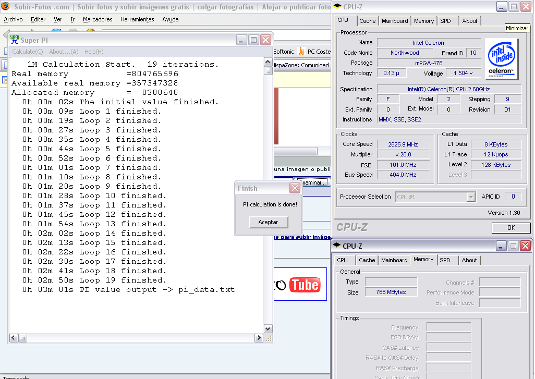535x379 pixels.
Task: Switch to Mainboard tab in upper CPU-Z
Action: pos(395,21)
